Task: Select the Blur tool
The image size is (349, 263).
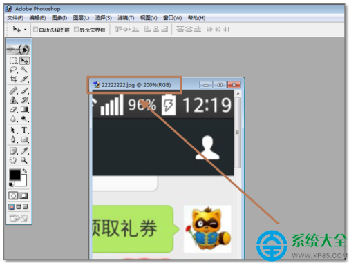Action: coord(13,119)
